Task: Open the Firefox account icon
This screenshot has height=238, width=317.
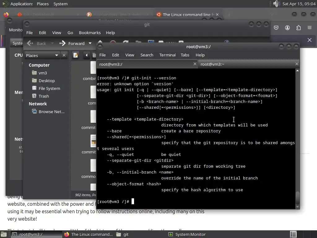Action: coord(287,28)
